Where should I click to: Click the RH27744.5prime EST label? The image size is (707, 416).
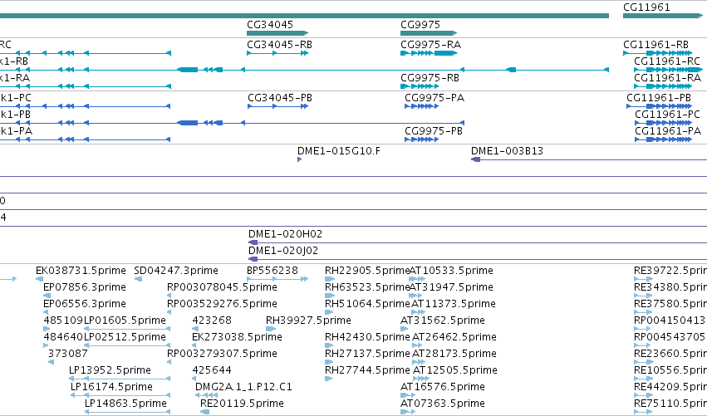pyautogui.click(x=367, y=370)
